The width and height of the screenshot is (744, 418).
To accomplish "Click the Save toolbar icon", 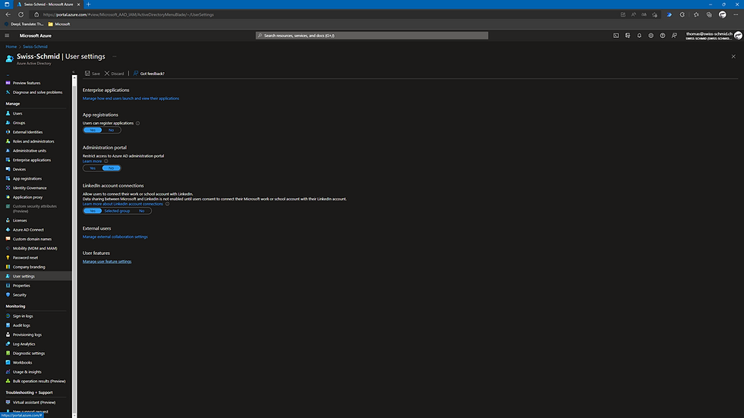I will point(93,74).
